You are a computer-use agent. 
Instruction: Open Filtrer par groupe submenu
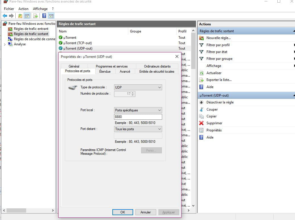pyautogui.click(x=219, y=59)
